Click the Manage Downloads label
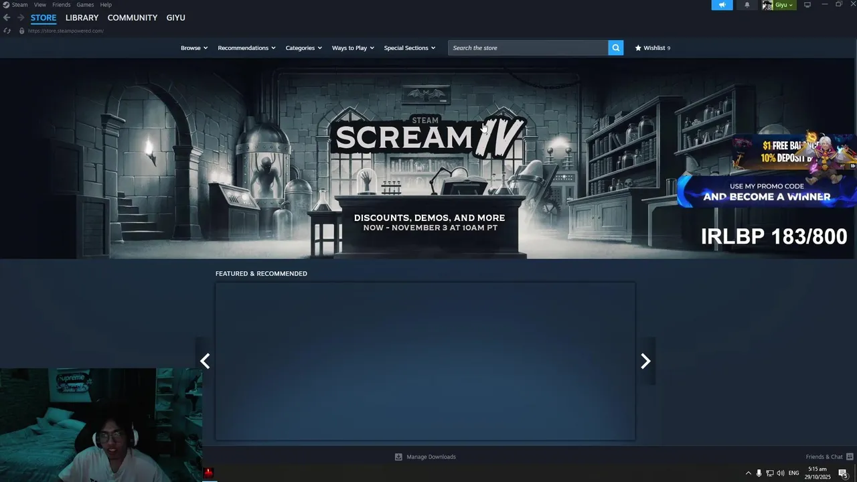This screenshot has height=482, width=857. (x=431, y=457)
